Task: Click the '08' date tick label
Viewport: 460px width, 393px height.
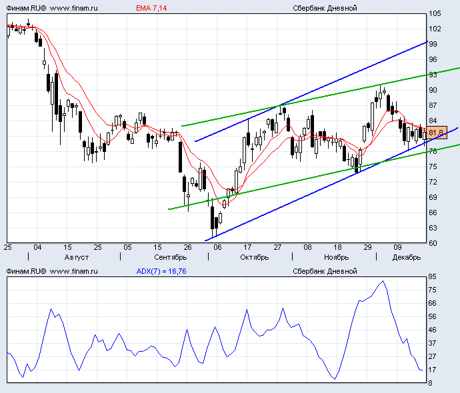Action: pos(307,247)
